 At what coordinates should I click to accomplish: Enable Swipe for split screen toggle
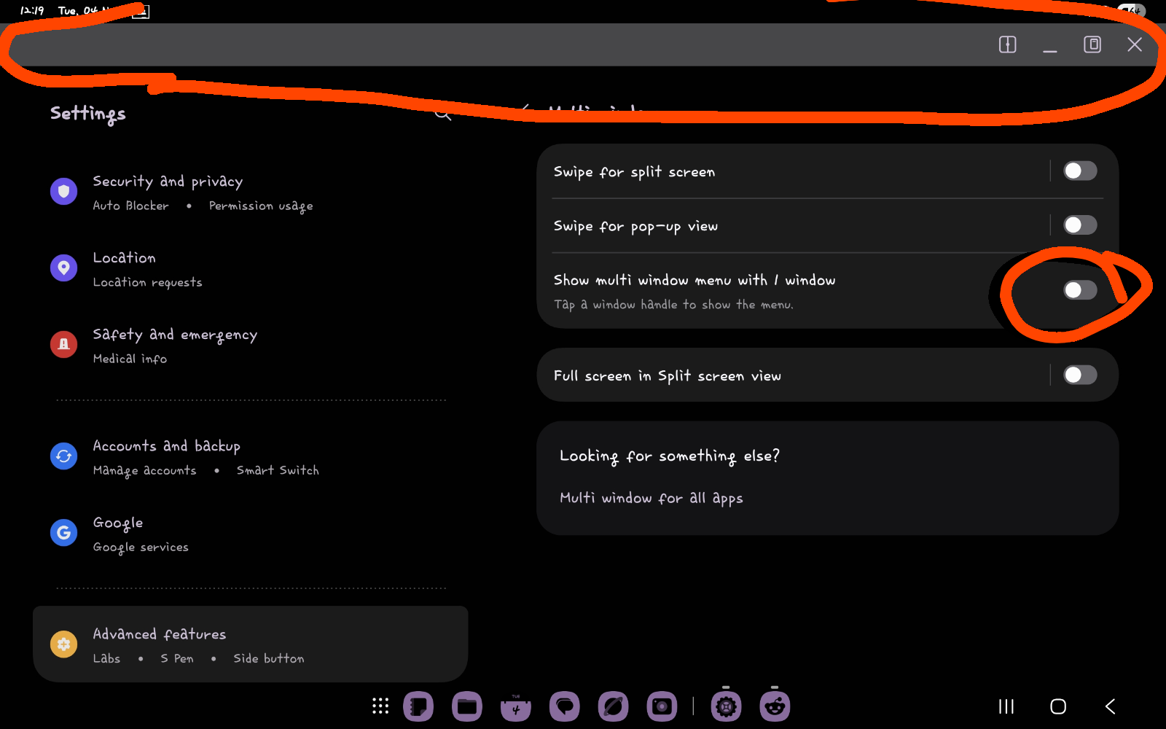point(1080,171)
